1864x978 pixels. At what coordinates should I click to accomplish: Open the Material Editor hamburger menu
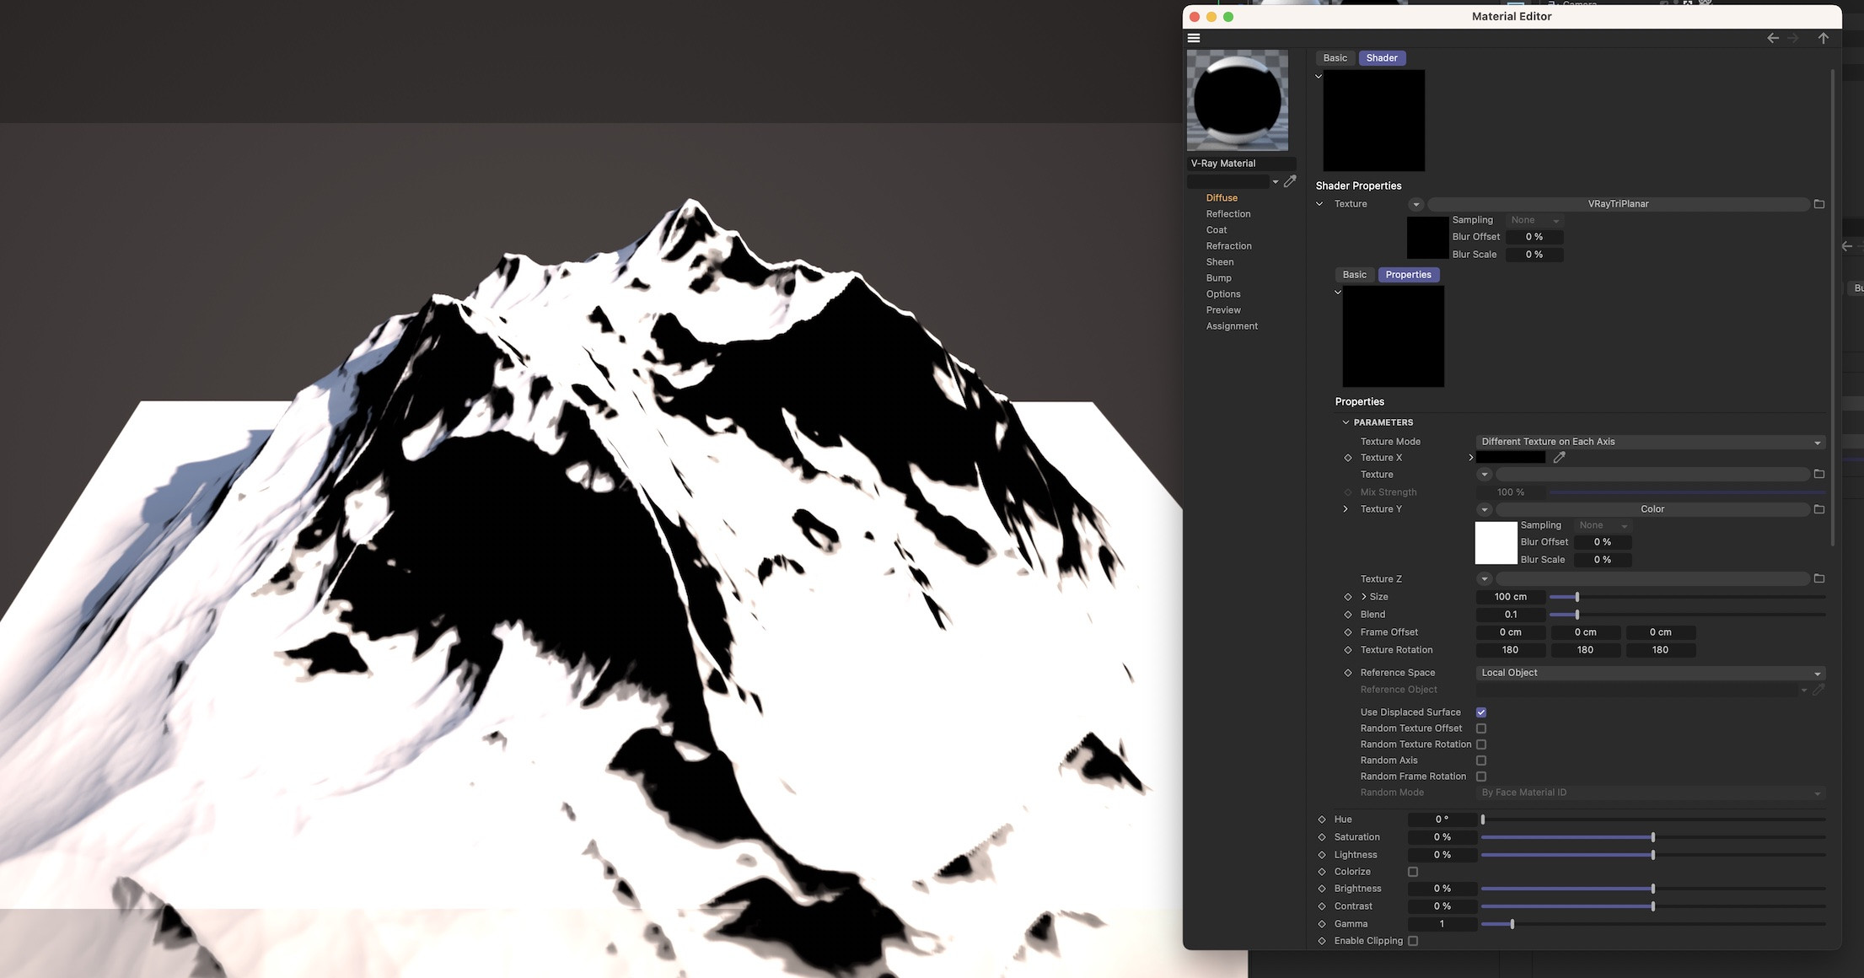(x=1194, y=38)
